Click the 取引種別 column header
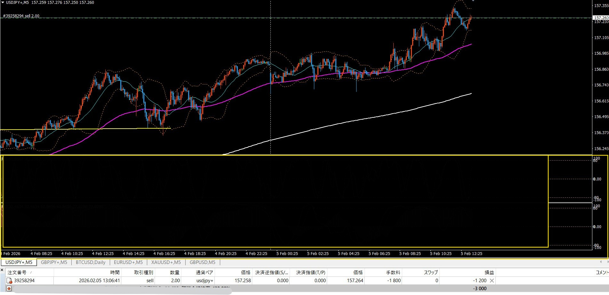 tap(143, 273)
